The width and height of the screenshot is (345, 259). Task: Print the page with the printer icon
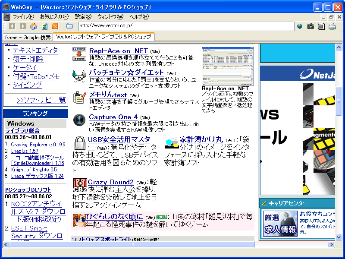coord(332,26)
